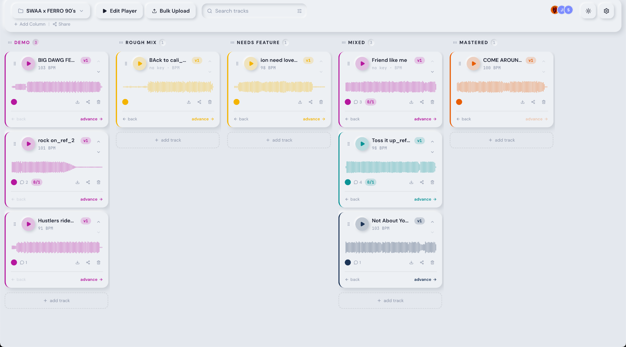Grab drag handle on Friend like me card
Screen dimensions: 626x347
348,63
